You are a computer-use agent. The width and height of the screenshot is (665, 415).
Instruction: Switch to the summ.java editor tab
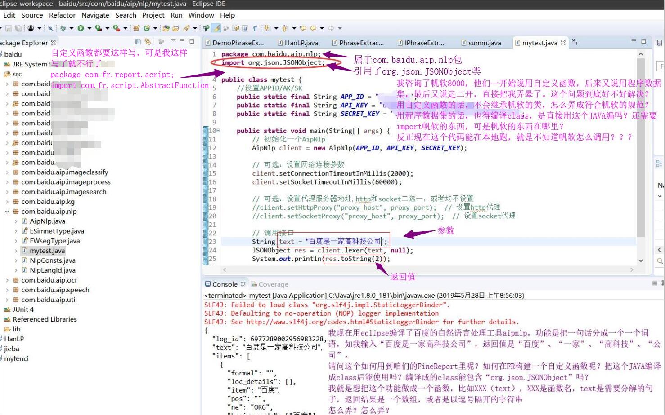481,43
